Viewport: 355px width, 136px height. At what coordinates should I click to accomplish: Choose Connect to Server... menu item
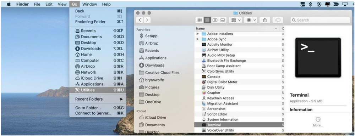[98, 113]
